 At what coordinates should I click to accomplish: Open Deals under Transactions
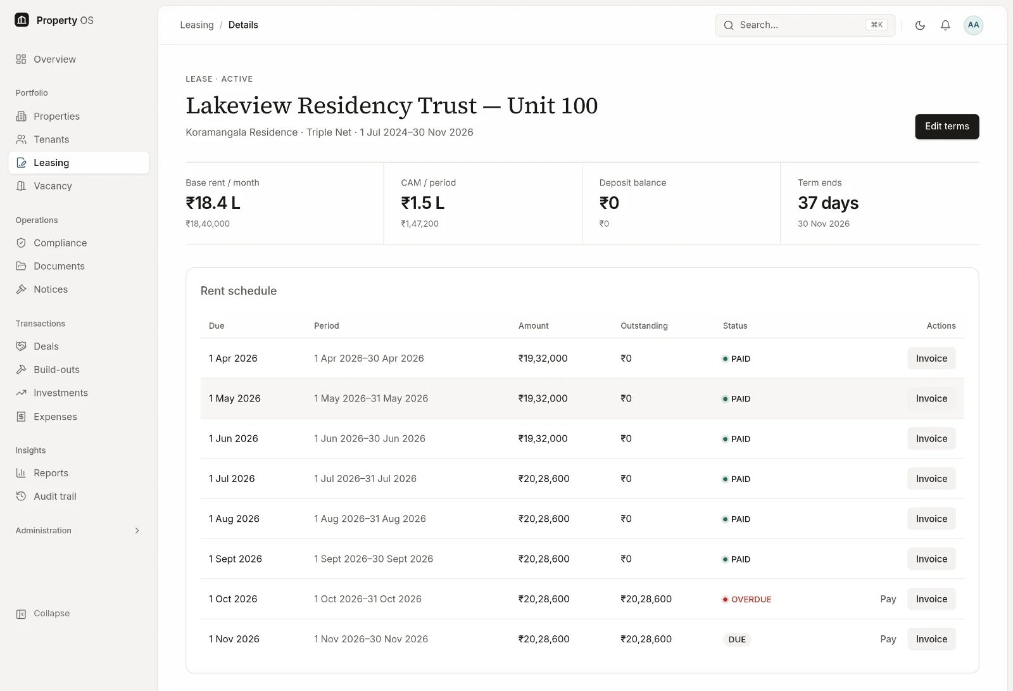pos(79,346)
